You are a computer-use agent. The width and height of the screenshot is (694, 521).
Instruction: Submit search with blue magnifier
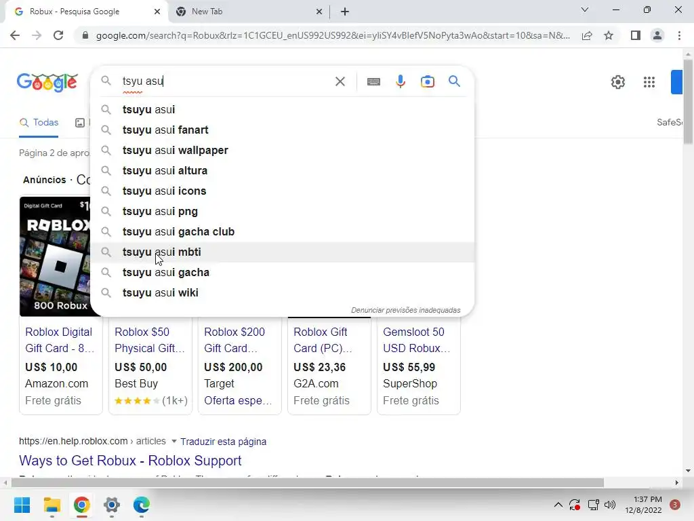click(x=454, y=81)
